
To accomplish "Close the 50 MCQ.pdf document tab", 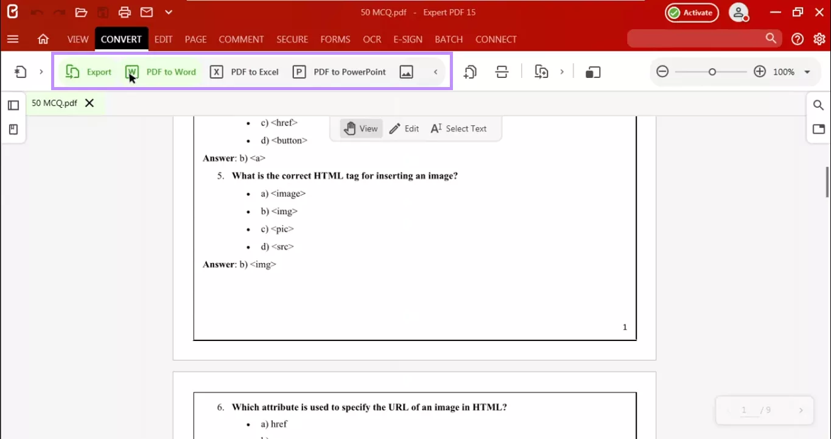I will (x=89, y=103).
